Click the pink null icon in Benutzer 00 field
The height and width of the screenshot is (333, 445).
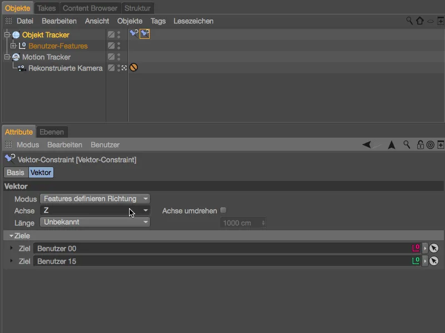pos(416,248)
